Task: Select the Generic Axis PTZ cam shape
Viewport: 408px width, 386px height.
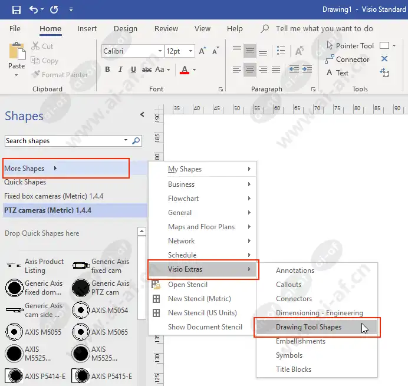Action: (101, 288)
